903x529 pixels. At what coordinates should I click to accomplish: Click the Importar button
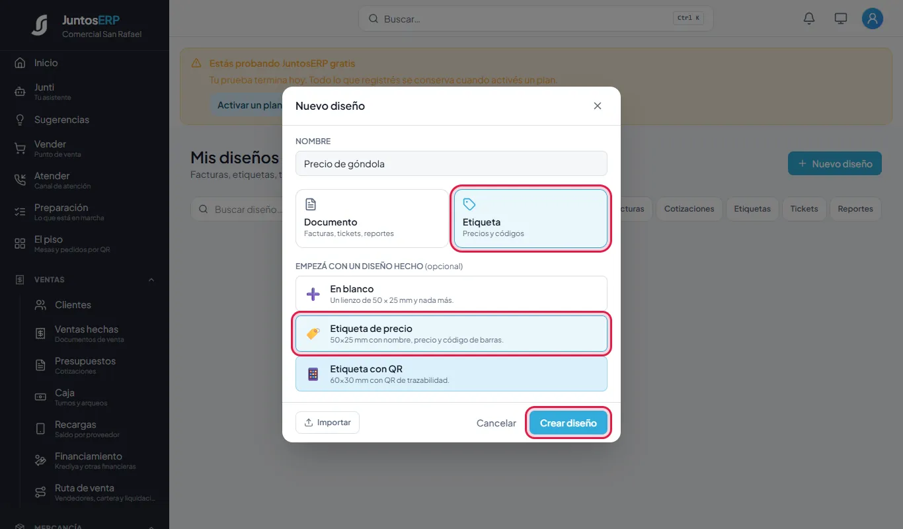click(327, 423)
